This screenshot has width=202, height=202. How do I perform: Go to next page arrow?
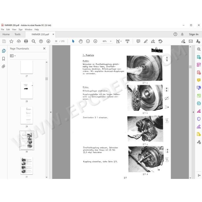tap(48, 41)
